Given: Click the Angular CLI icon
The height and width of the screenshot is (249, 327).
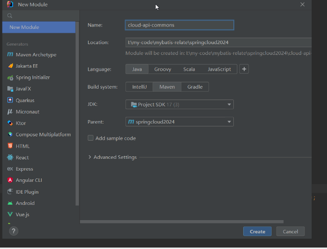Looking at the screenshot, I should [x=10, y=180].
